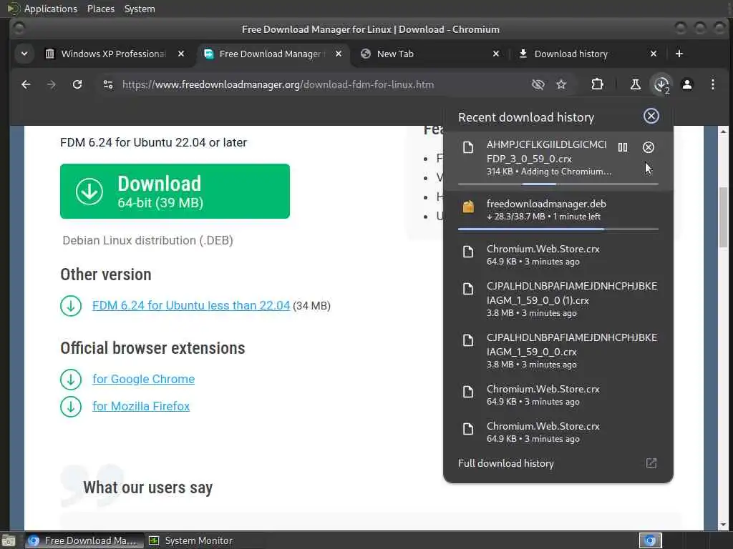Click download icon beside for Mozilla Firefox
This screenshot has height=549, width=733.
pos(71,407)
